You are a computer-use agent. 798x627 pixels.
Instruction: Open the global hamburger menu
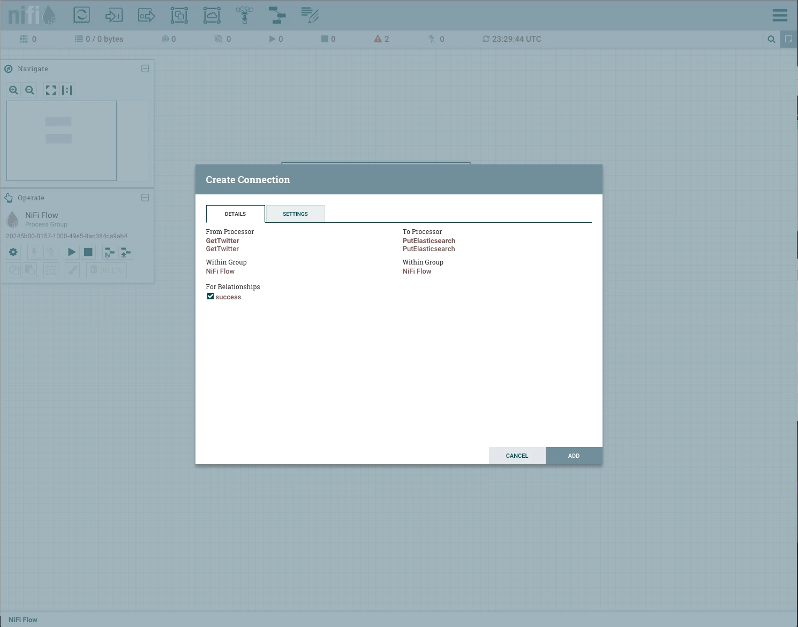pyautogui.click(x=780, y=15)
